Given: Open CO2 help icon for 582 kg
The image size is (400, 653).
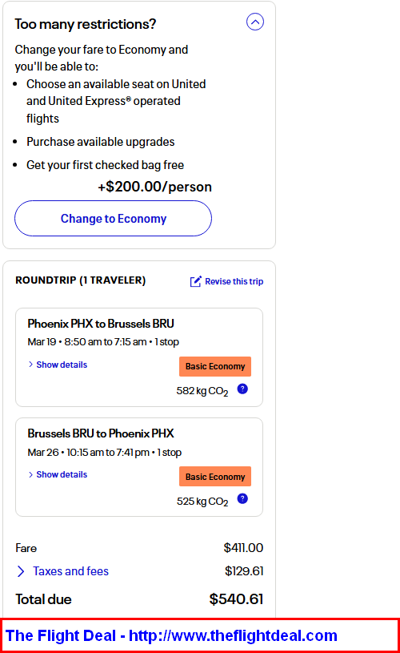Looking at the screenshot, I should tap(242, 389).
